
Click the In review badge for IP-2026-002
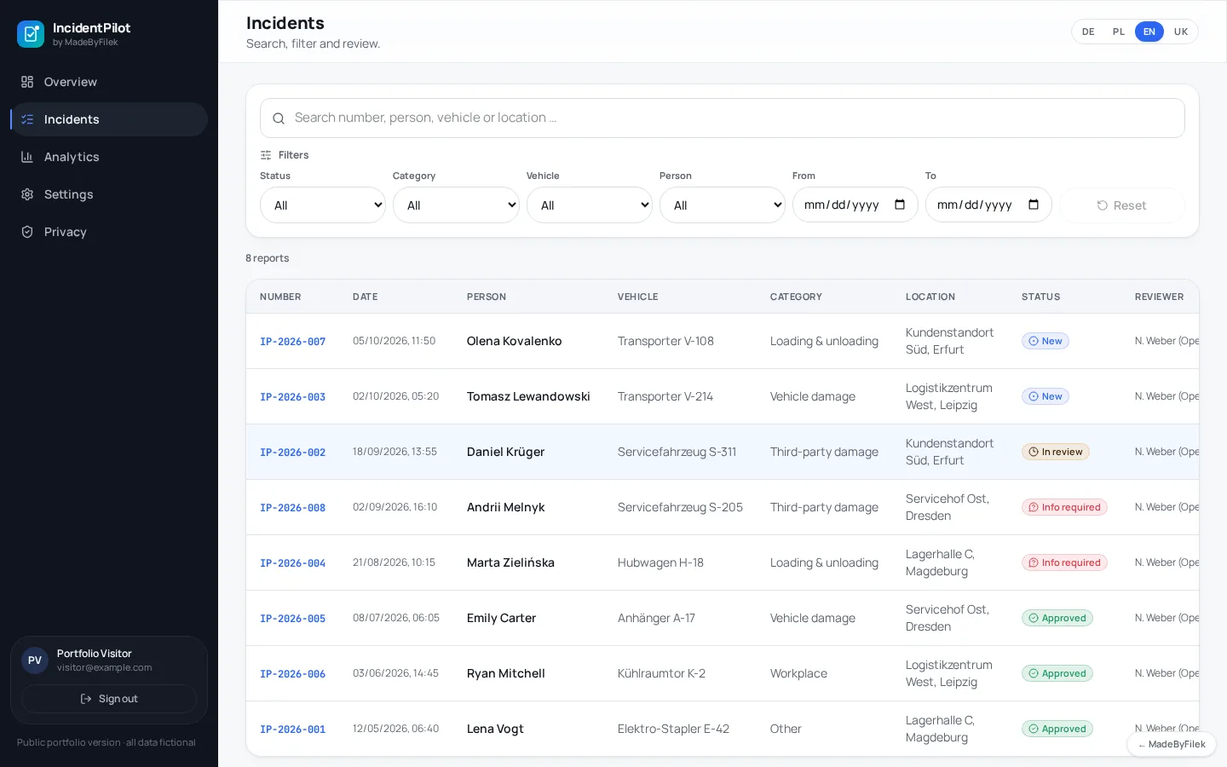coord(1056,452)
